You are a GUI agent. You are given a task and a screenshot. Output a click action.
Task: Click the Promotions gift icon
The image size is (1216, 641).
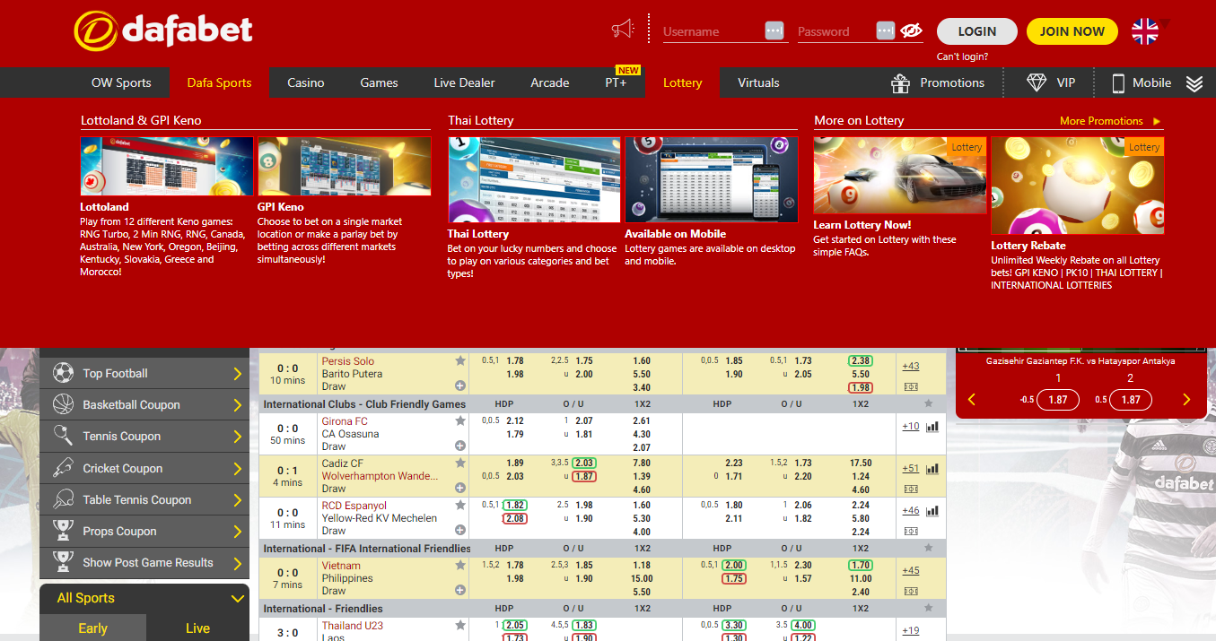pyautogui.click(x=900, y=83)
